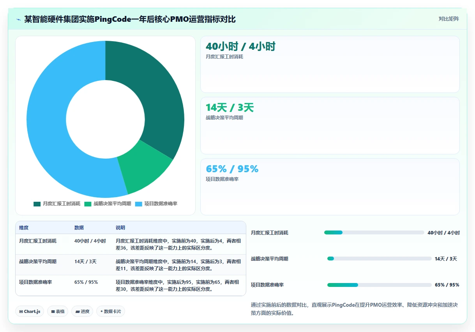The image size is (475, 332).
Task: Toggle the 战略决策平均周期 legend swatch
Action: coord(88,204)
